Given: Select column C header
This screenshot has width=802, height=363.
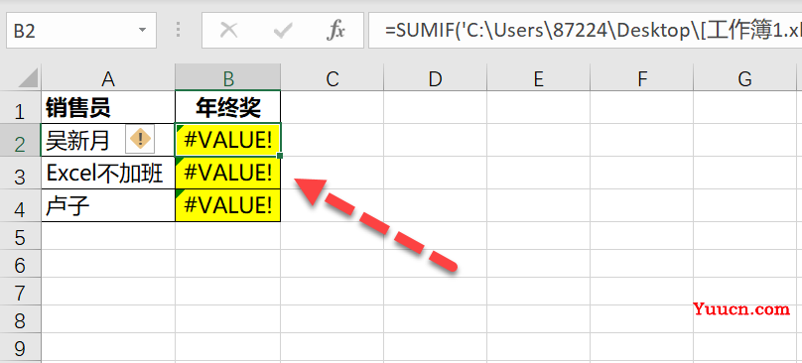Looking at the screenshot, I should [332, 78].
